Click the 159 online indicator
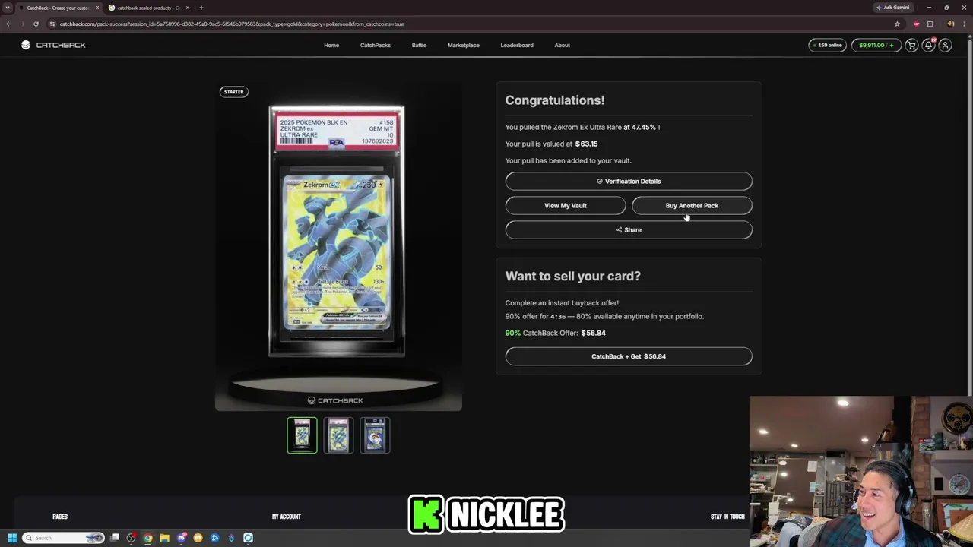Image resolution: width=973 pixels, height=547 pixels. (827, 45)
